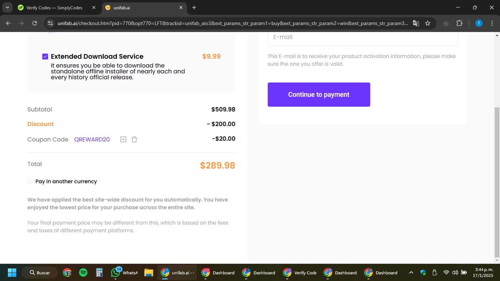View site information icon in address bar

coord(50,23)
